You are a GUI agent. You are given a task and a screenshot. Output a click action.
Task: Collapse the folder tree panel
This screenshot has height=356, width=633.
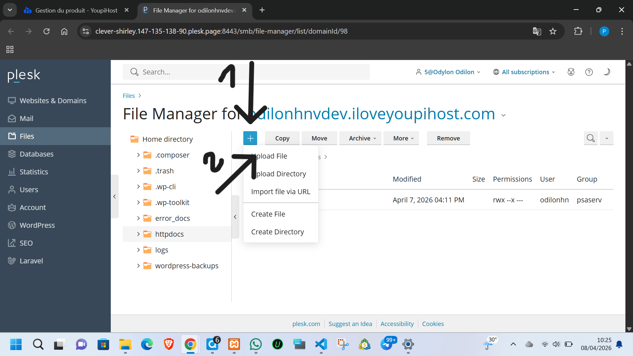235,217
